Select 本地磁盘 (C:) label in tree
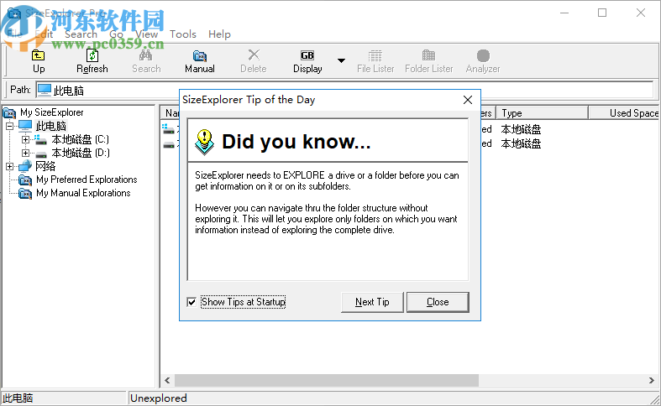661x406 pixels. [x=80, y=139]
